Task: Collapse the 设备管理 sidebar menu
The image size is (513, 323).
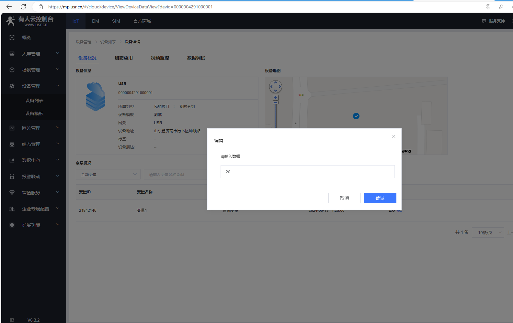Action: click(x=58, y=86)
